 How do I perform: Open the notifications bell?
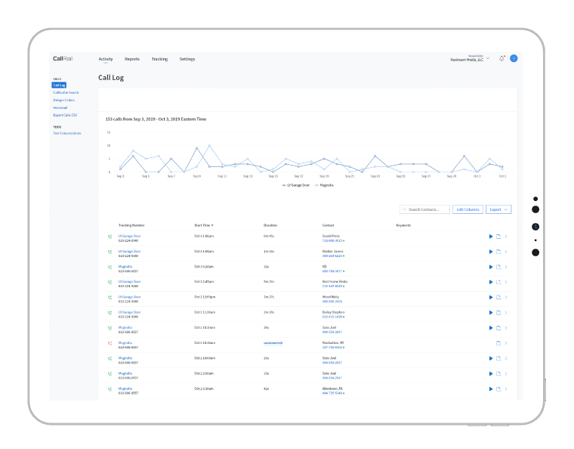[501, 58]
